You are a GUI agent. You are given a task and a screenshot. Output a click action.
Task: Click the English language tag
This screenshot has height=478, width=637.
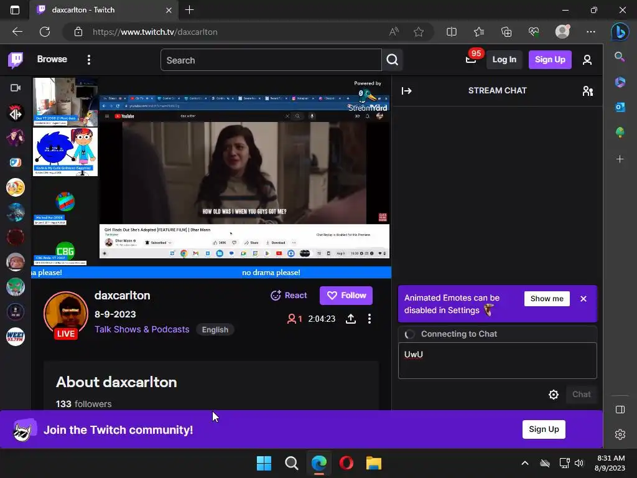point(215,330)
